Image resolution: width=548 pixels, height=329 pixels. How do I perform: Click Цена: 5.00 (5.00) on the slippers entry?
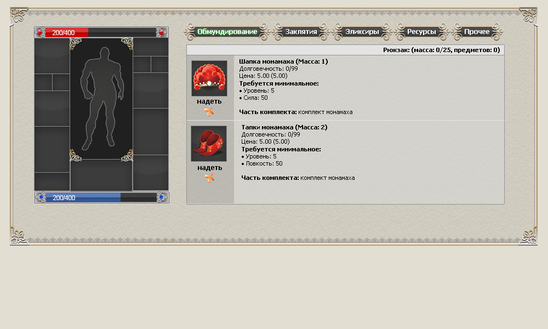click(x=265, y=141)
